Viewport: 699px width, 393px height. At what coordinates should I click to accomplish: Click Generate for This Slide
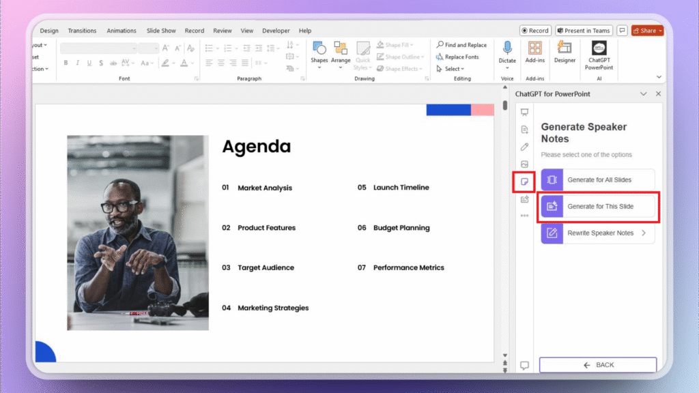598,207
